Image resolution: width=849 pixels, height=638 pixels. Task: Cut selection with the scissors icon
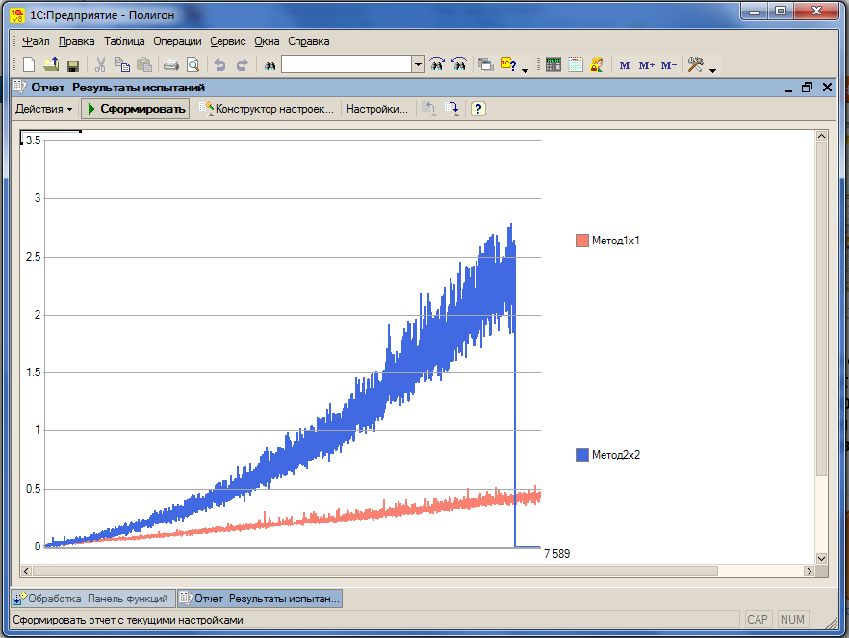pos(100,64)
